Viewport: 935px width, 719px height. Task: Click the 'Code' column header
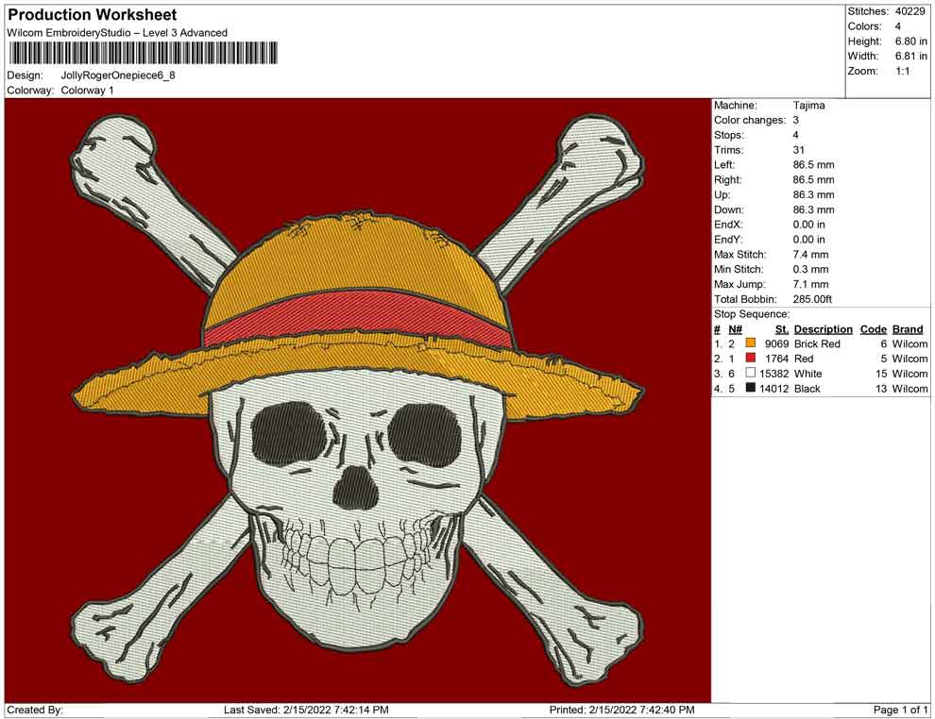[874, 329]
